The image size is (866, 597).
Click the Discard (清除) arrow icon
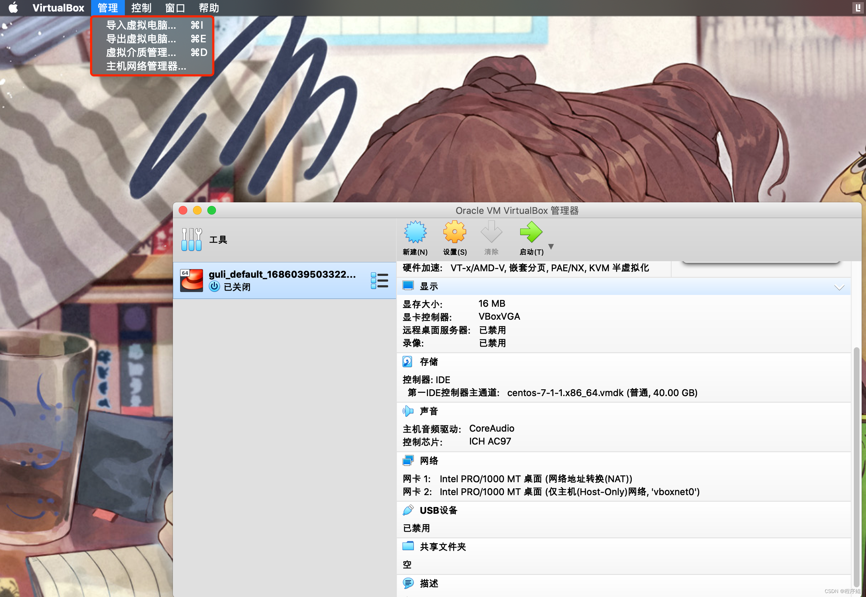coord(491,232)
